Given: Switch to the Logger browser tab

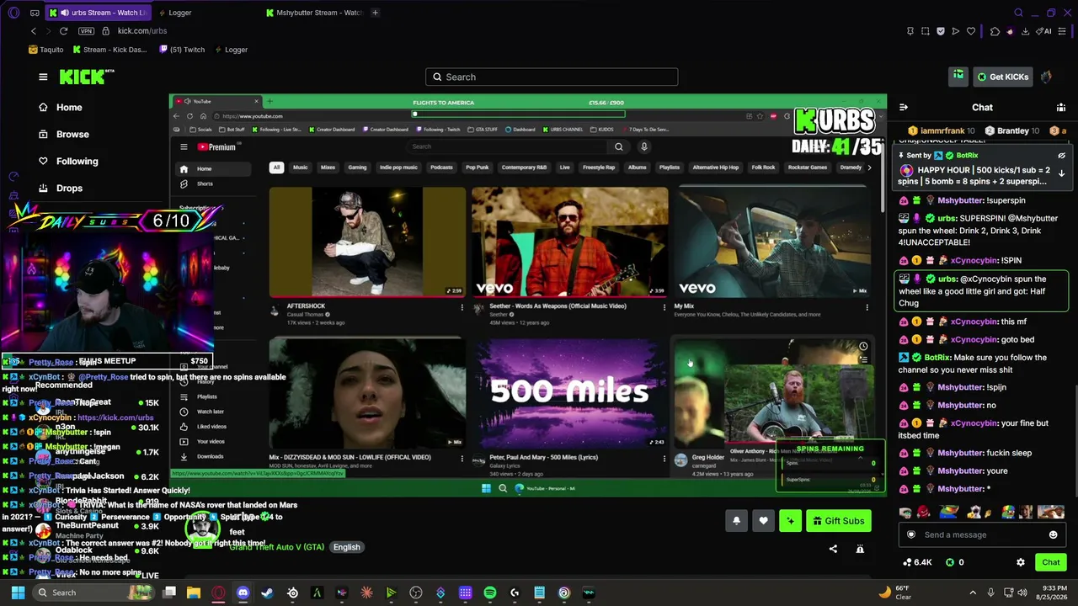Looking at the screenshot, I should [180, 13].
